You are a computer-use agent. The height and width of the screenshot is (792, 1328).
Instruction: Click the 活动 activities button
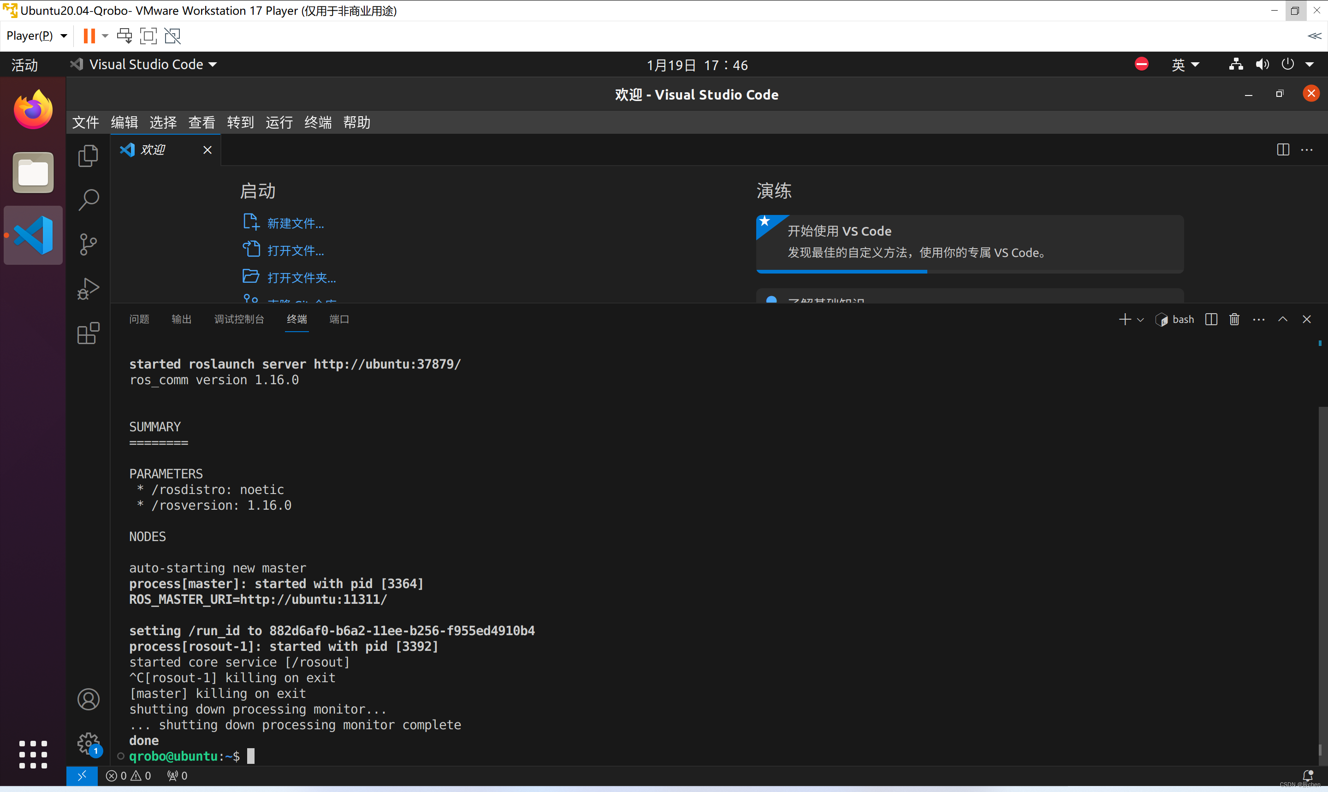(x=24, y=65)
